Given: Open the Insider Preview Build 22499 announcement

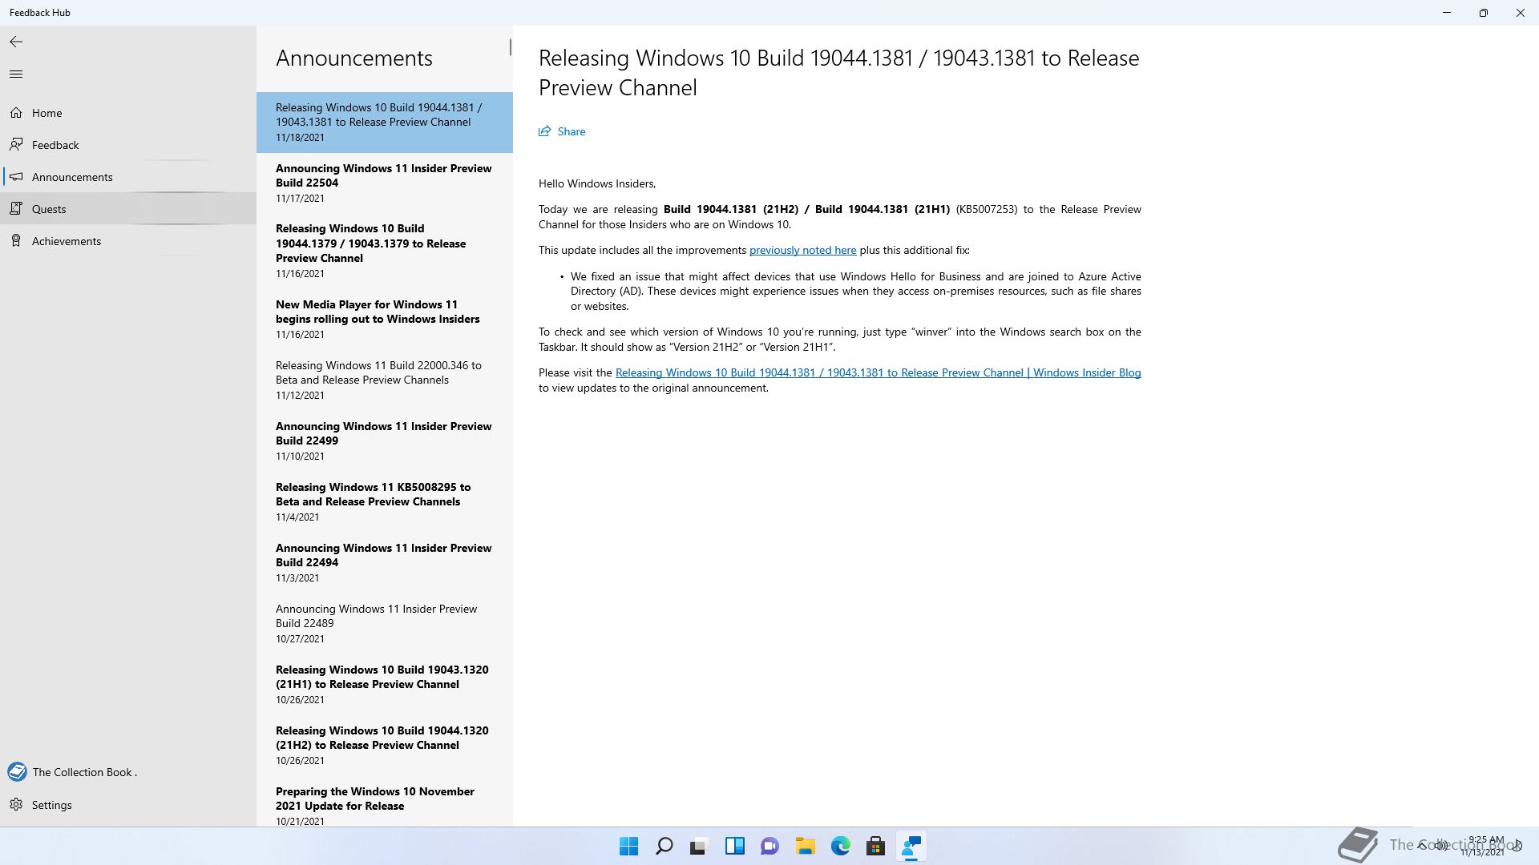Looking at the screenshot, I should [x=385, y=441].
